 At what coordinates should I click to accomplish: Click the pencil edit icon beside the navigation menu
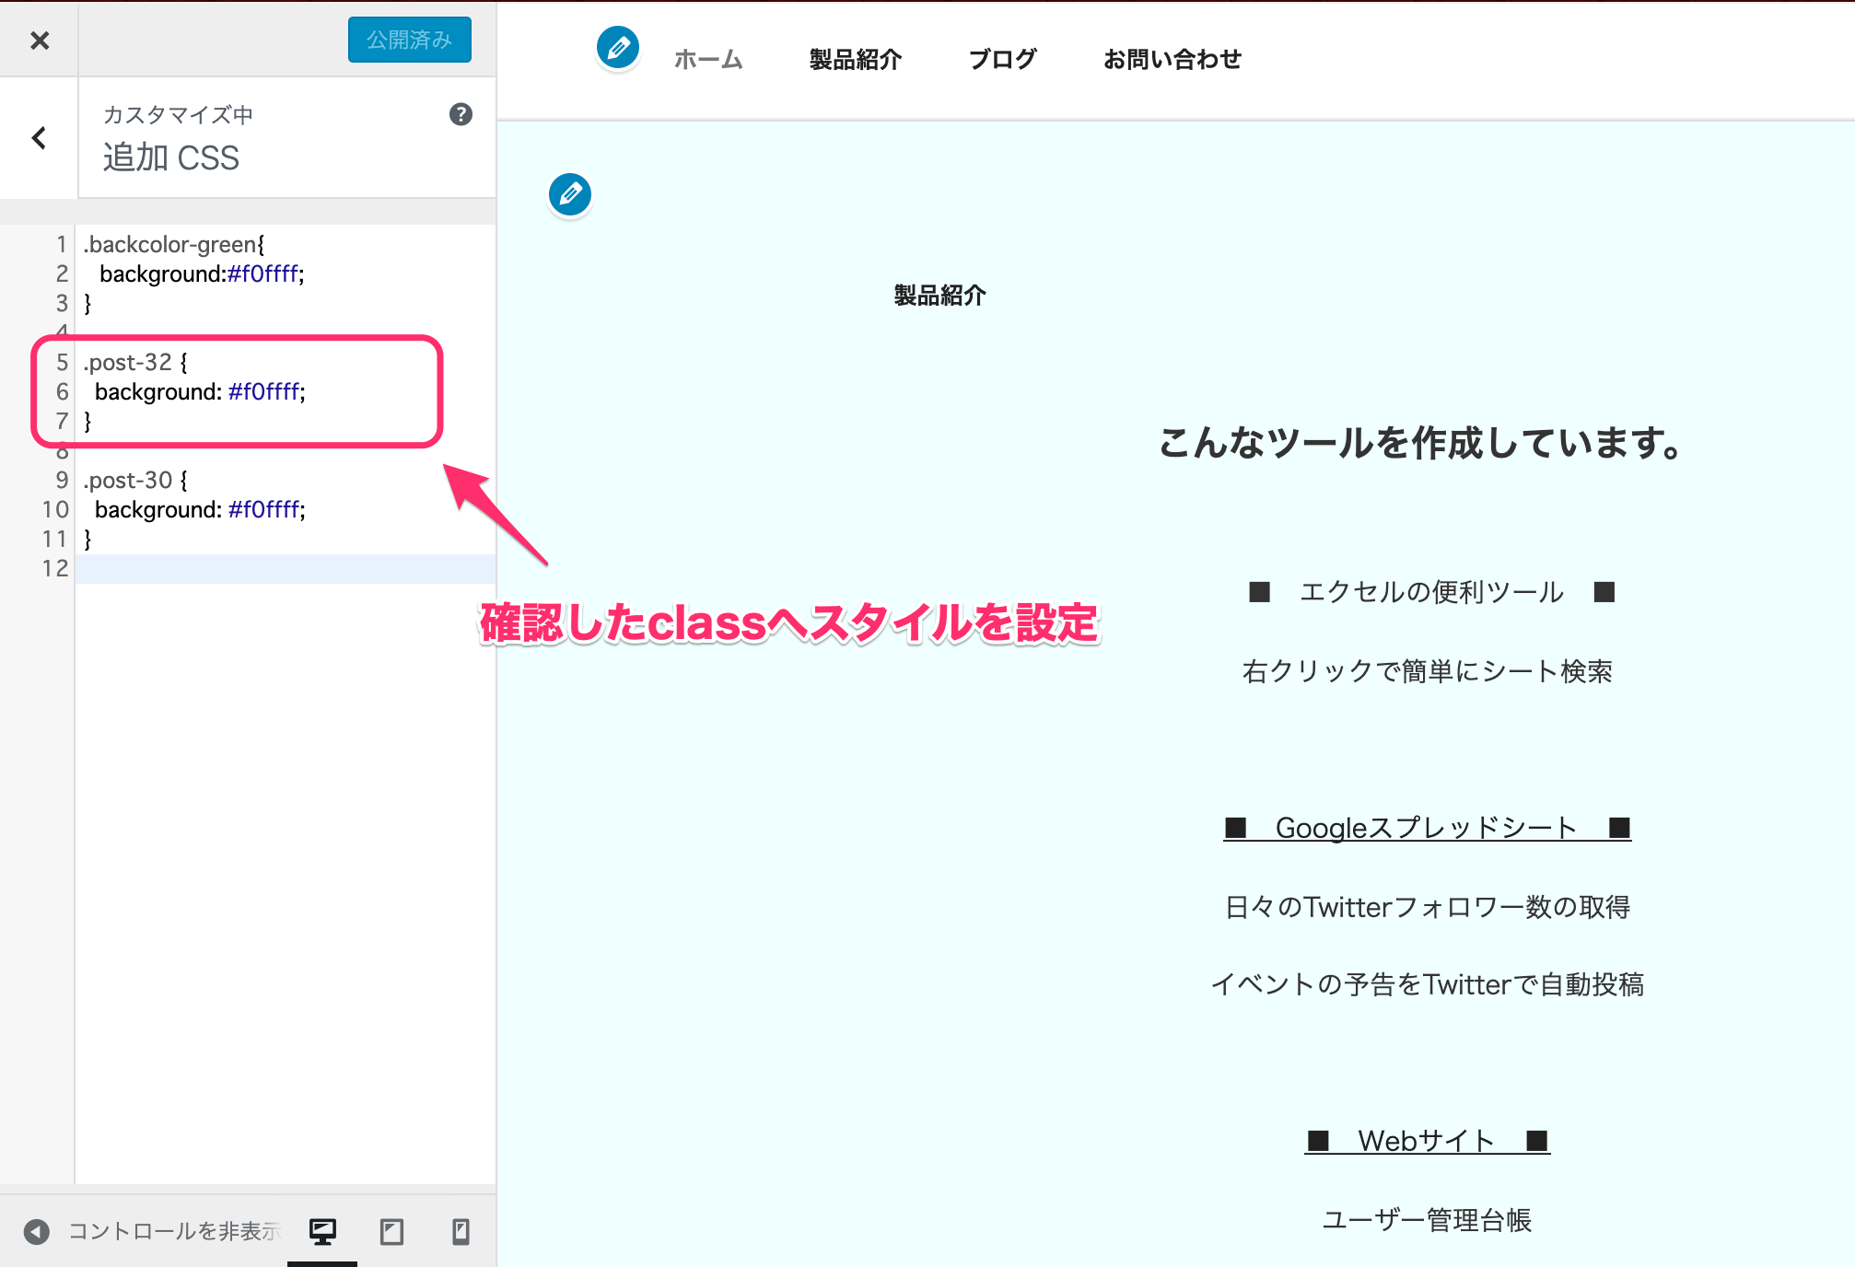616,49
